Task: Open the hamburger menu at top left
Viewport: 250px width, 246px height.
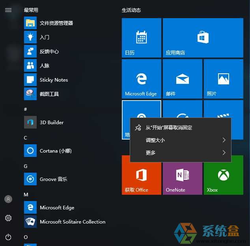Action: click(x=8, y=10)
